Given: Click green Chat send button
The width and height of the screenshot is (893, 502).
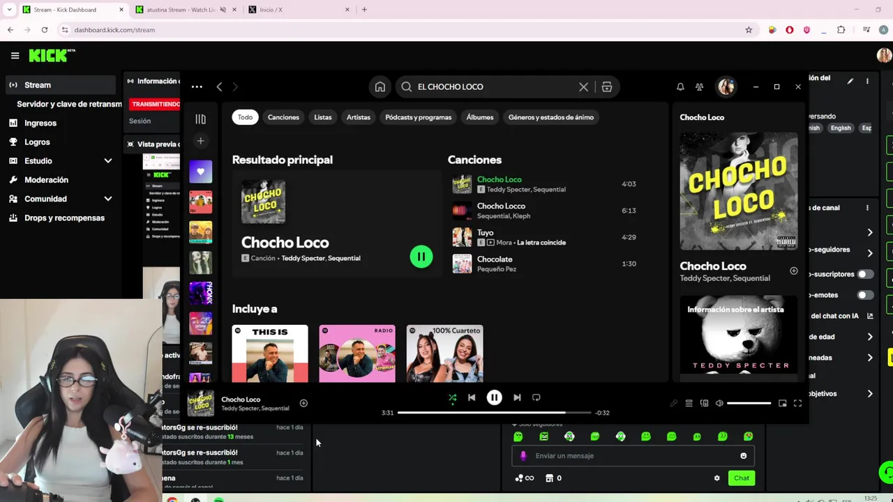Looking at the screenshot, I should tap(741, 478).
